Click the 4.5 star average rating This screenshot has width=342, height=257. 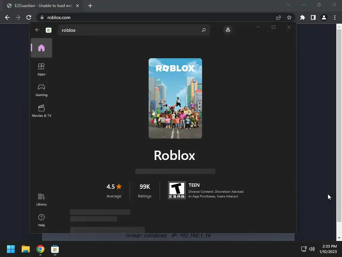coord(114,190)
